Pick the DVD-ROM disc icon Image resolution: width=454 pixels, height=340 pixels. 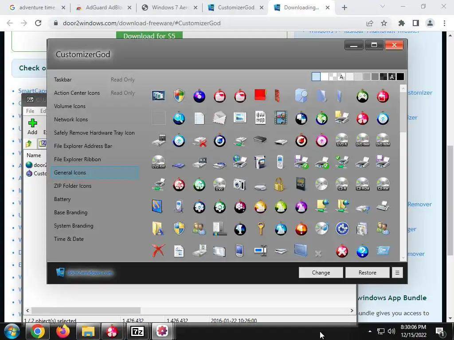click(x=383, y=140)
